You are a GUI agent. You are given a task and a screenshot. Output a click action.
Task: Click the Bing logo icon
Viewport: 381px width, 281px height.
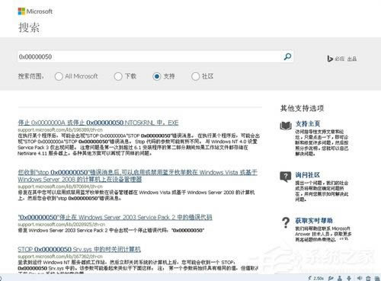click(x=330, y=59)
